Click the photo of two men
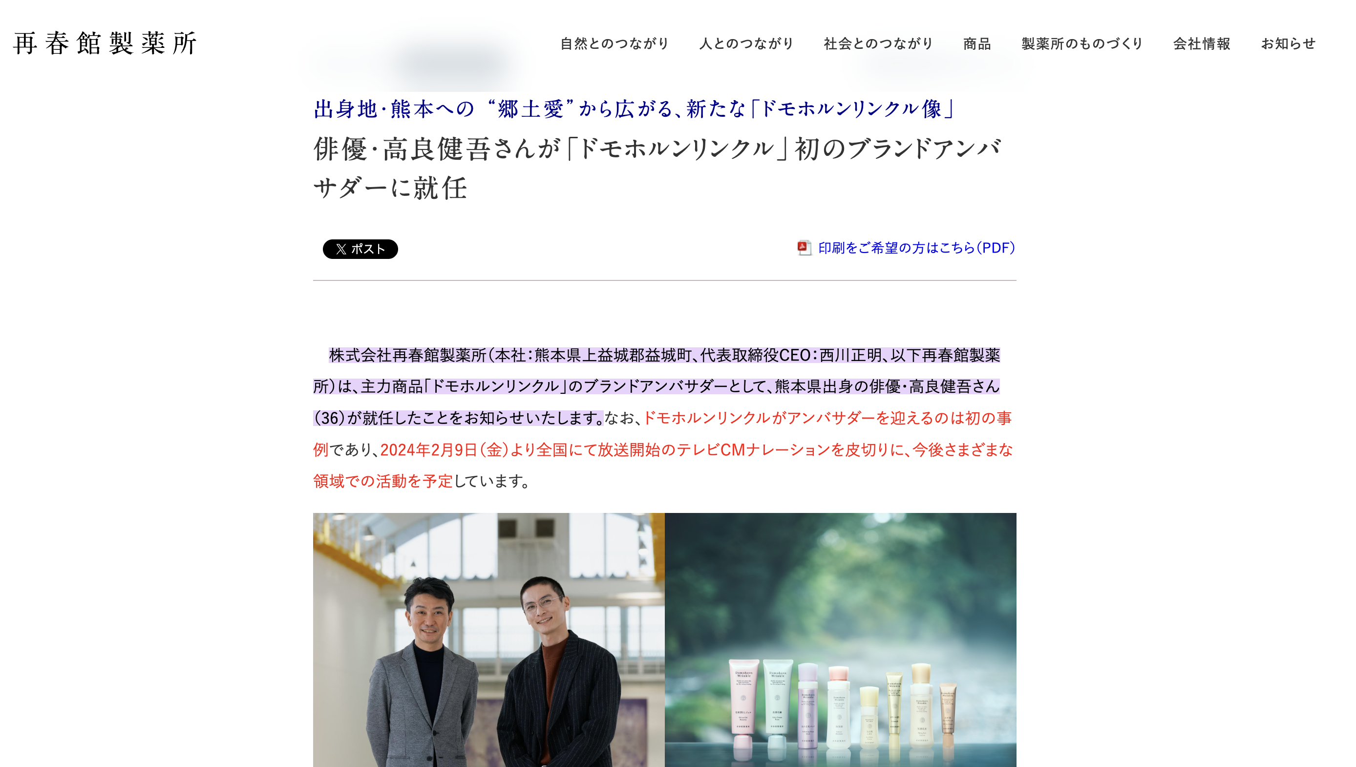 [x=488, y=639]
